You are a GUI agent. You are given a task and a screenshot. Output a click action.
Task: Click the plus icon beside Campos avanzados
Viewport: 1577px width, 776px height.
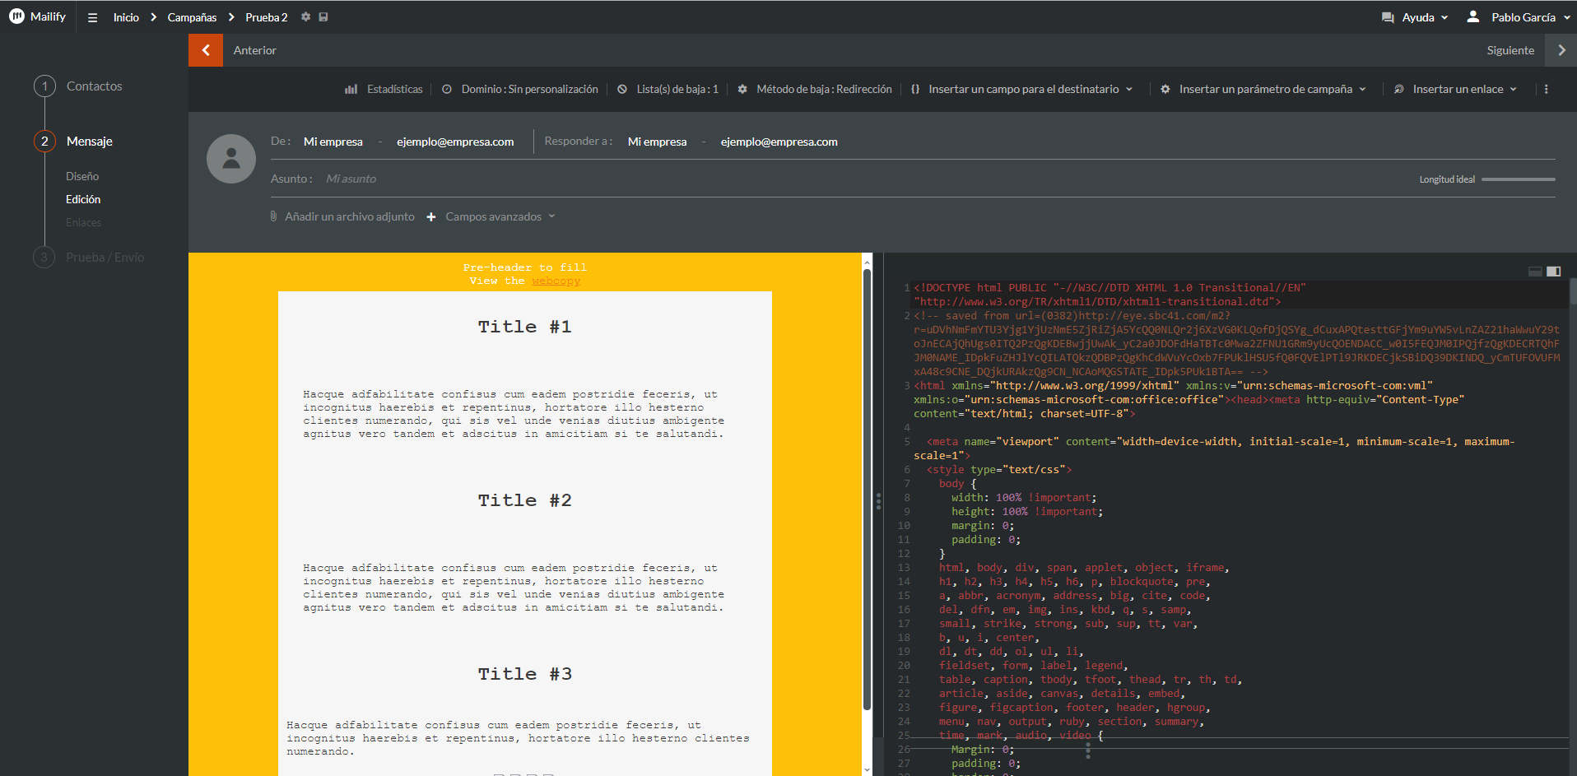[431, 217]
